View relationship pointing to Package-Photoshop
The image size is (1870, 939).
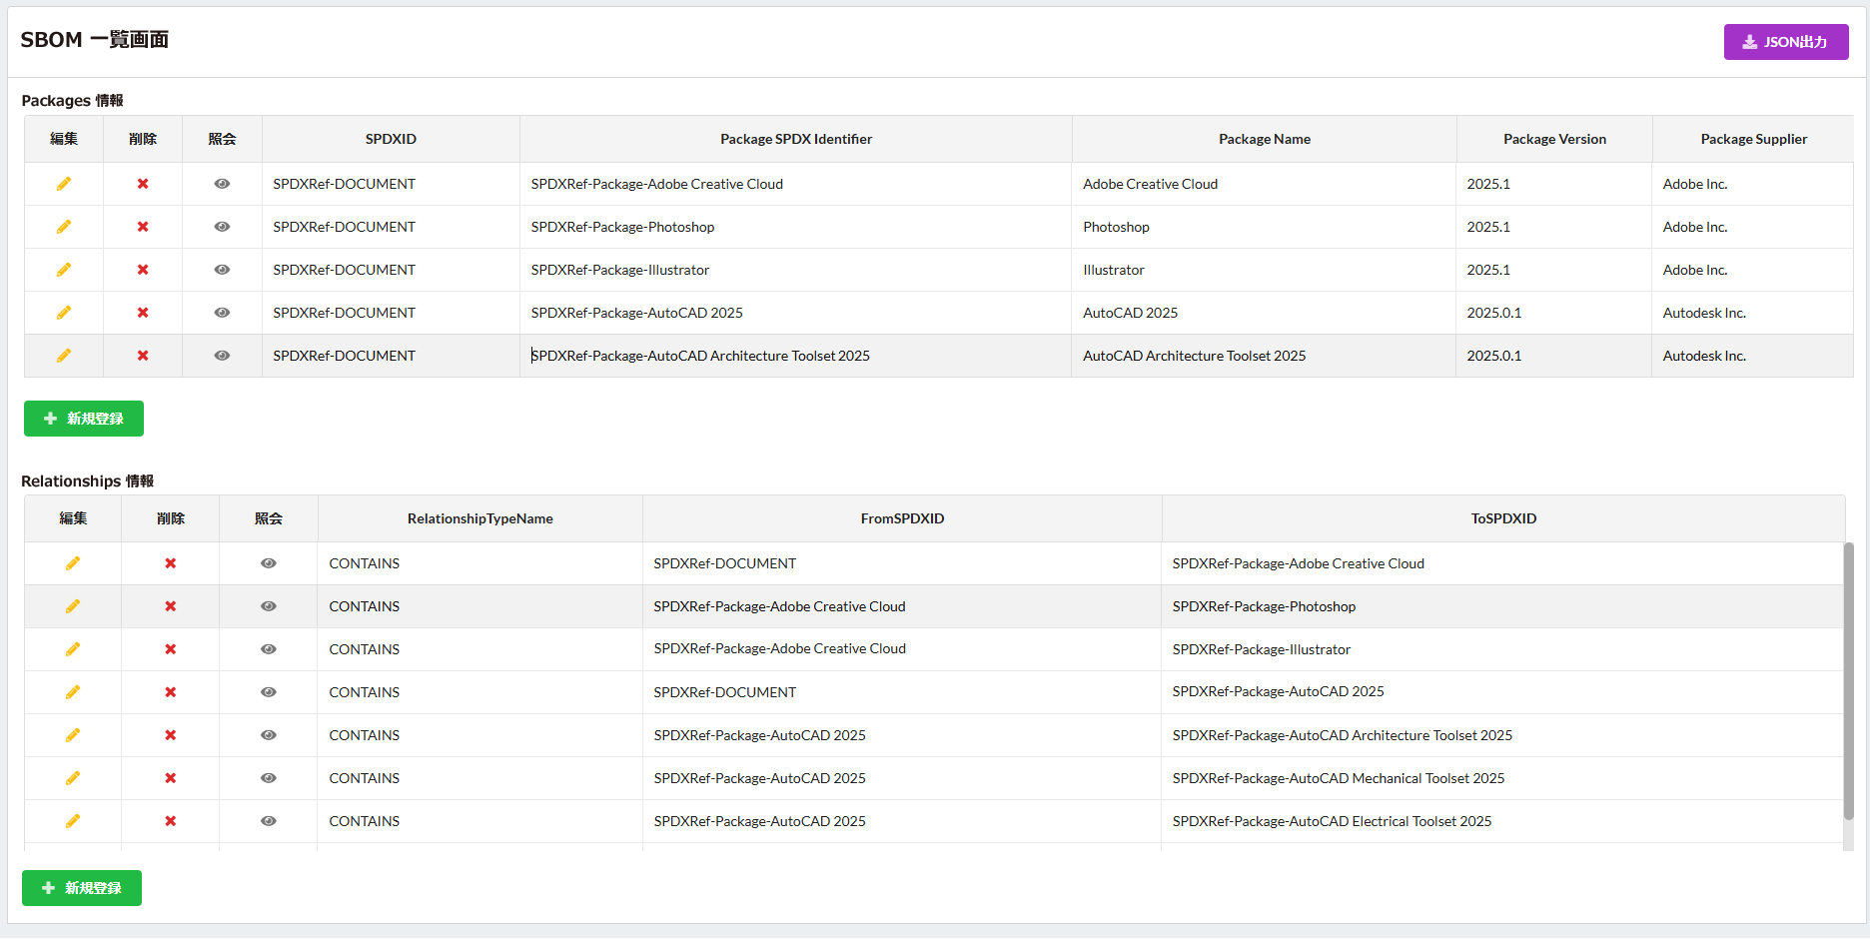pyautogui.click(x=269, y=606)
